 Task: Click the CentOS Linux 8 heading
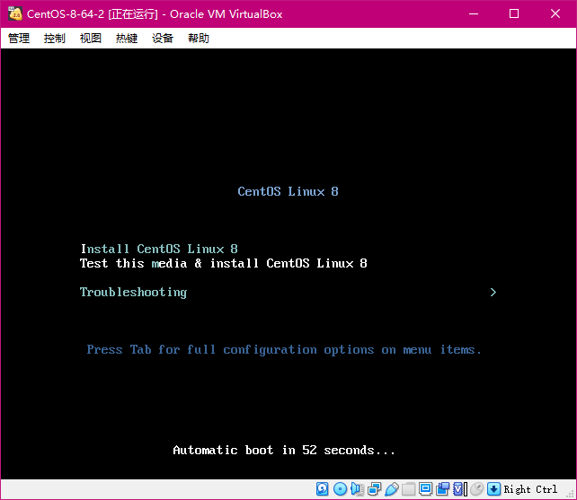(x=288, y=191)
